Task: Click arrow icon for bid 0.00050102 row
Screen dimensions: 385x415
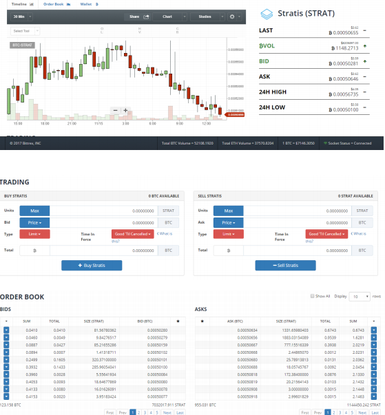Action: pyautogui.click(x=6, y=352)
